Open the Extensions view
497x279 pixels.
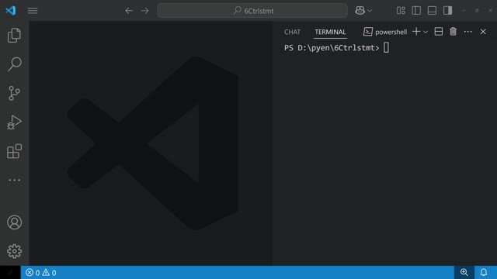14,151
